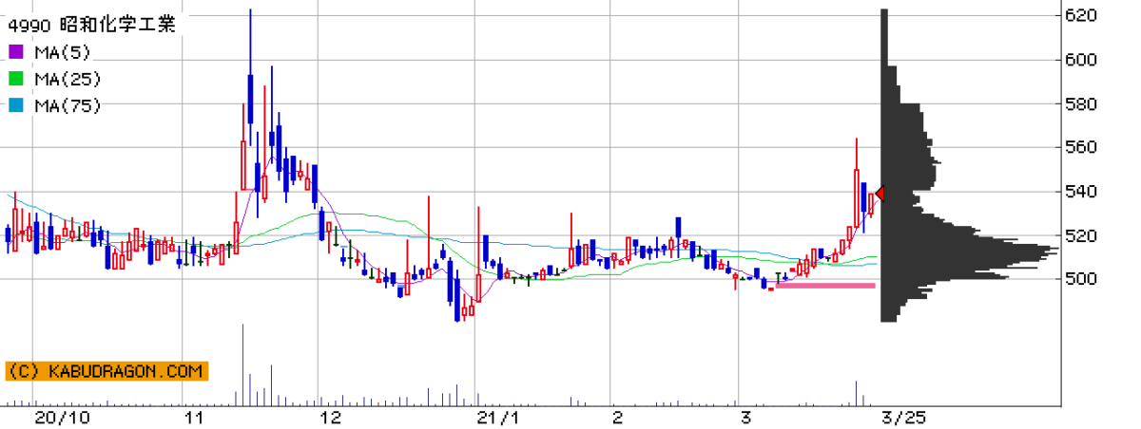Click the chart title 4990 昭和化学工業
The width and height of the screenshot is (1141, 429).
92,26
